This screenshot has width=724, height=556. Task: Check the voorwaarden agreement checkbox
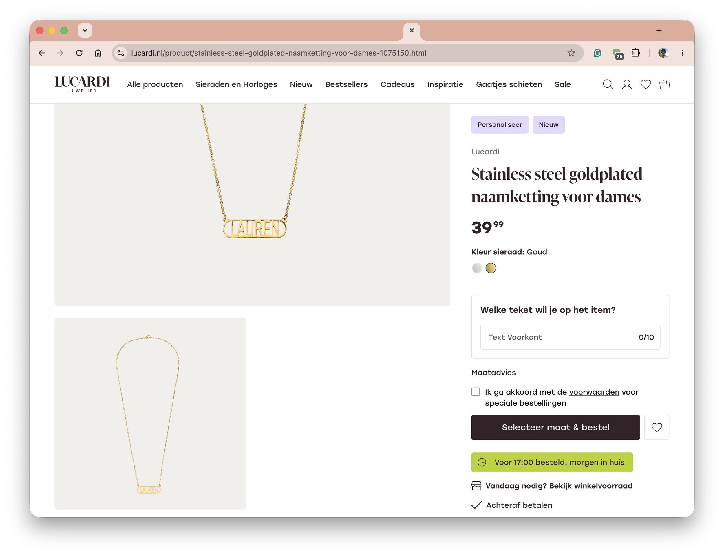476,392
